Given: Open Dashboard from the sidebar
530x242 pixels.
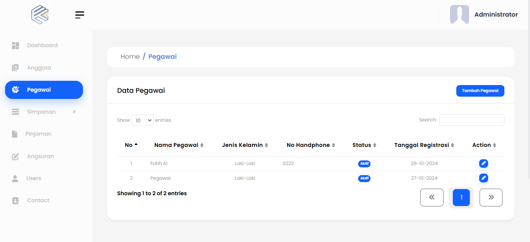Looking at the screenshot, I should point(42,45).
